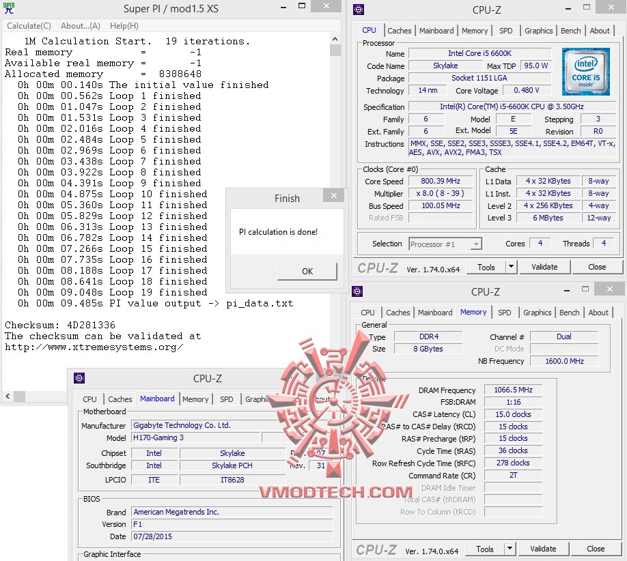The image size is (627, 561).
Task: Click Tools button in top CPU-Z window
Action: [486, 268]
